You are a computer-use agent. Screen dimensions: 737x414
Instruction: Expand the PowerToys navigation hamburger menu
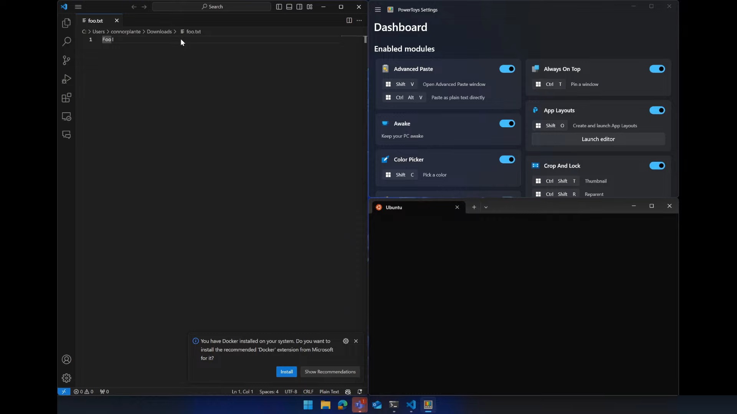[378, 10]
